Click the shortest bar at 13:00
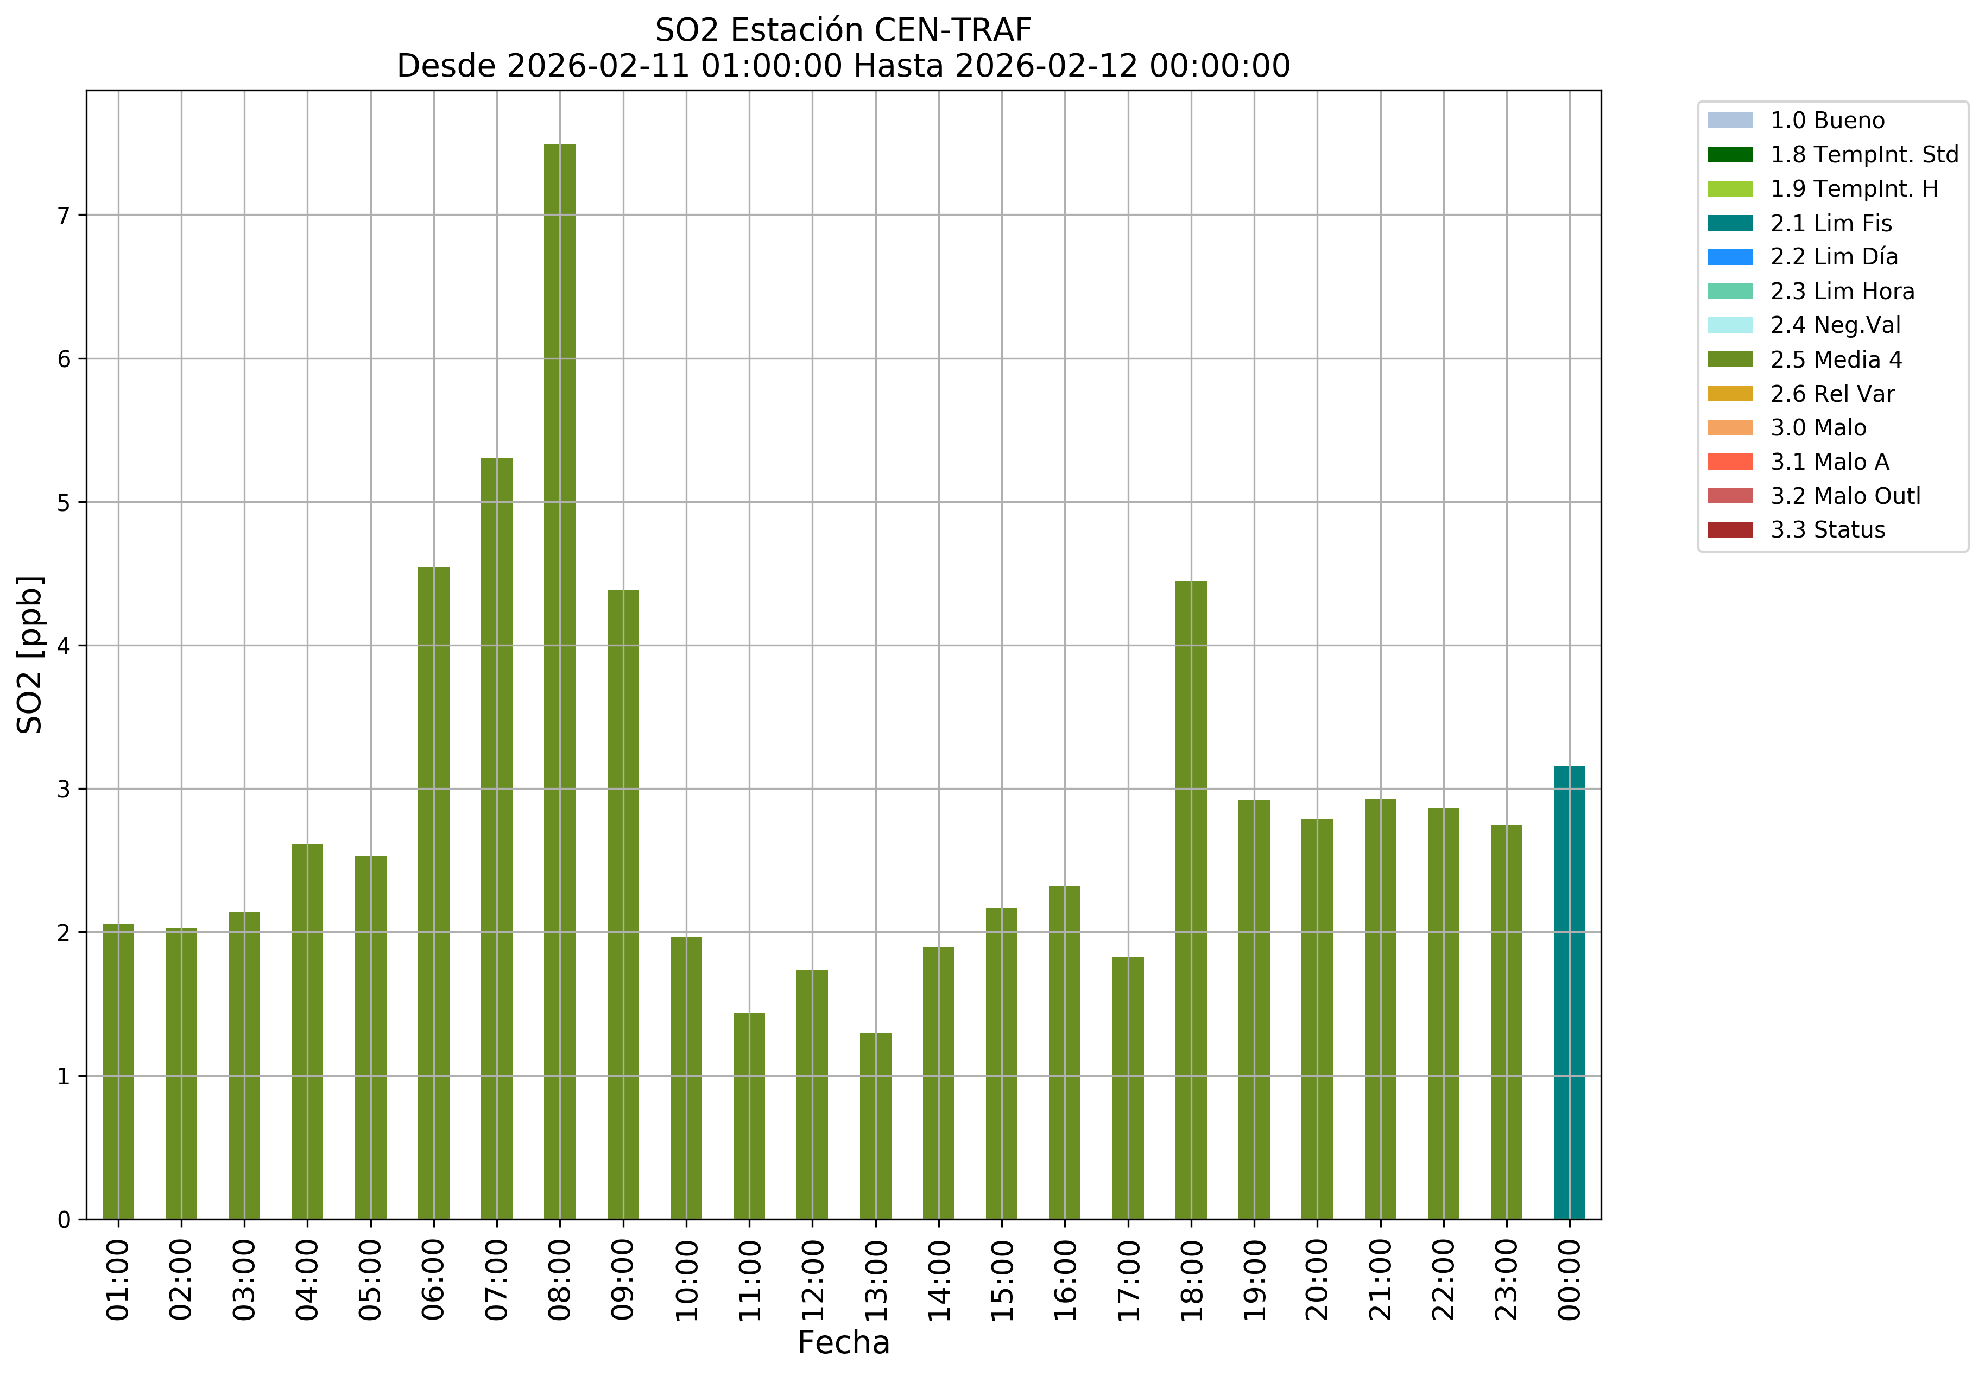 (x=875, y=1125)
